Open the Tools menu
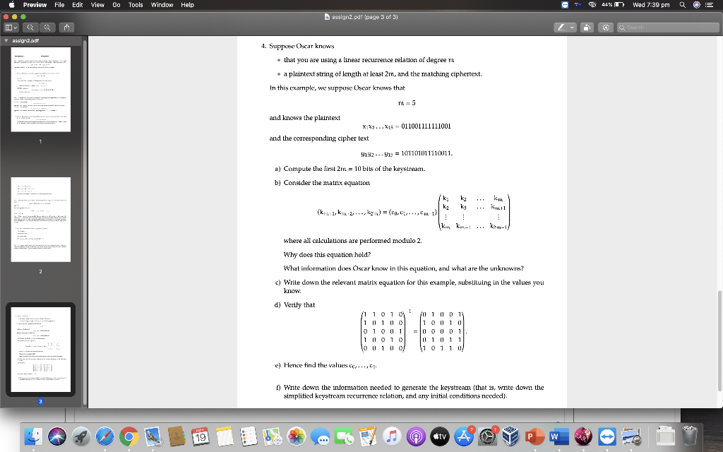The height and width of the screenshot is (452, 723). 135,5
